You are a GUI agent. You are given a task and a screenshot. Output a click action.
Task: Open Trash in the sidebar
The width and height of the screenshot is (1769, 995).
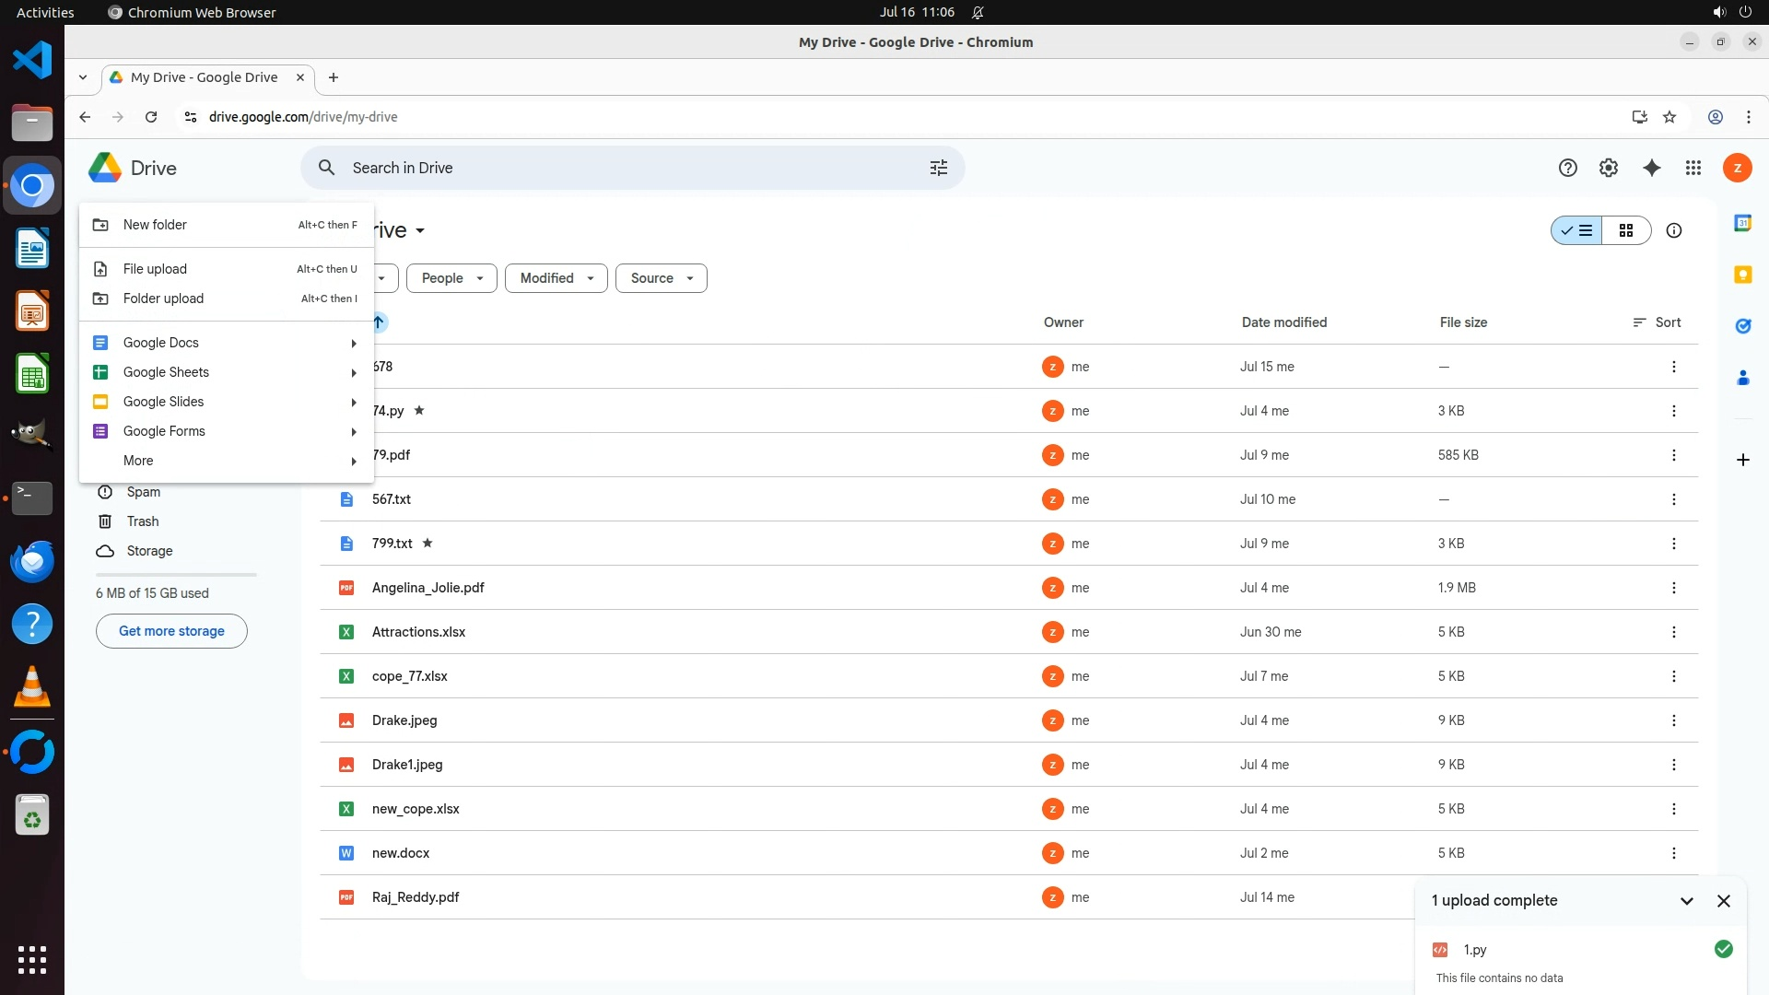tap(143, 521)
